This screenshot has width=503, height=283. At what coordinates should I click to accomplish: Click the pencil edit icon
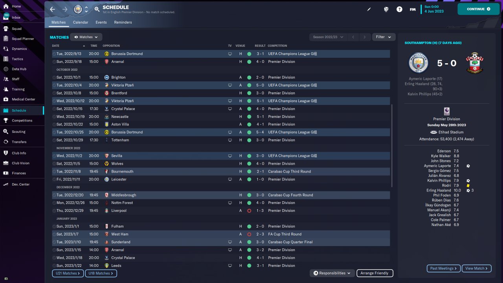369,9
